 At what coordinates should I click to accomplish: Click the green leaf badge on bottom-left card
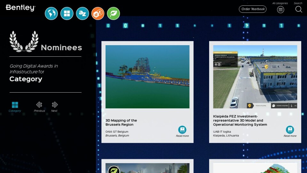coord(114,170)
